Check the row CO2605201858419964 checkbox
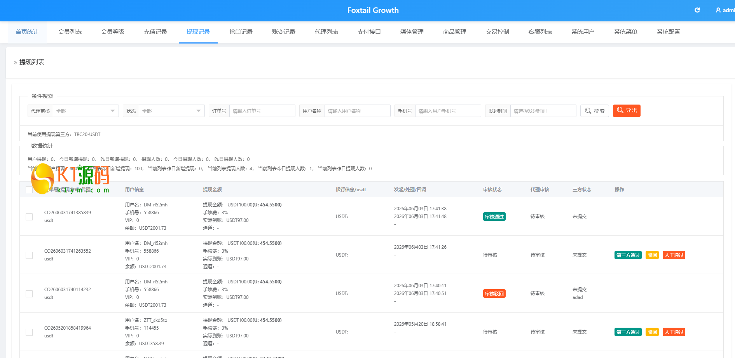Viewport: 735px width, 358px height. click(x=29, y=332)
